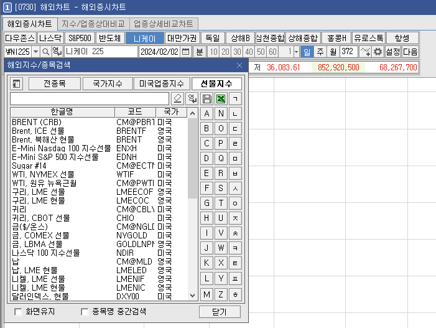Click the 다음 next button

(x=410, y=52)
